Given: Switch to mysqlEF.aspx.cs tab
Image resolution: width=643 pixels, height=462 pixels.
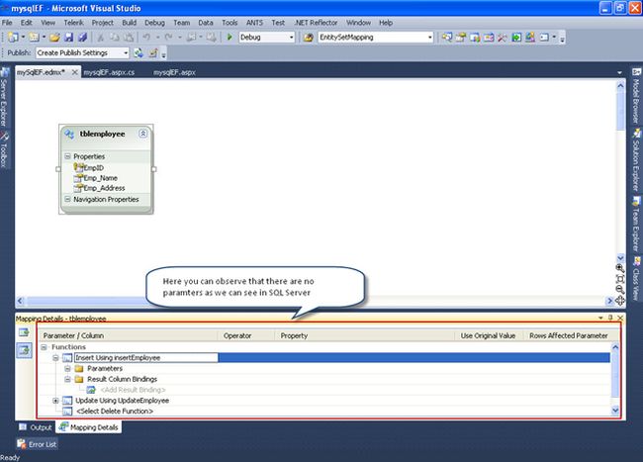Looking at the screenshot, I should 109,72.
